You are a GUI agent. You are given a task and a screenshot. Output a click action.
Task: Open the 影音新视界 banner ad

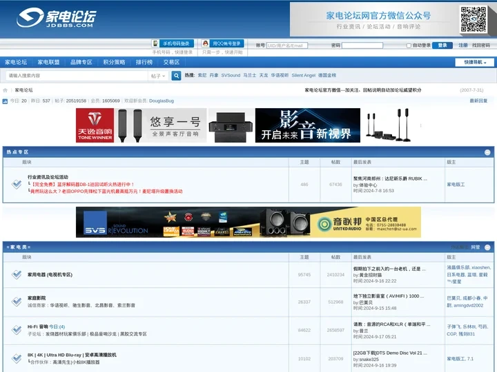pyautogui.click(x=307, y=125)
